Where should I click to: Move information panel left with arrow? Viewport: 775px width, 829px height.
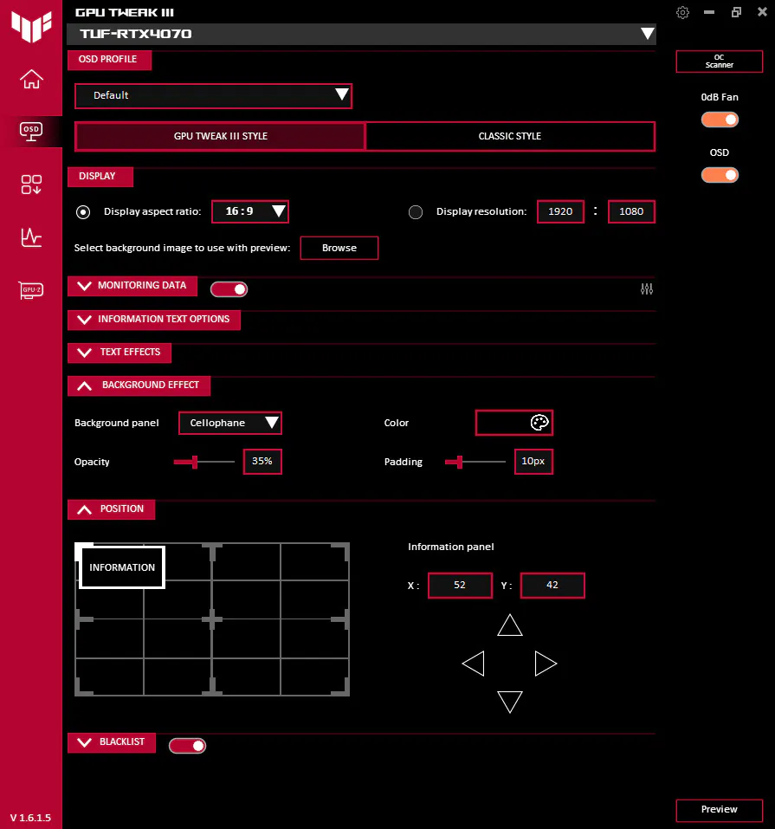tap(473, 664)
